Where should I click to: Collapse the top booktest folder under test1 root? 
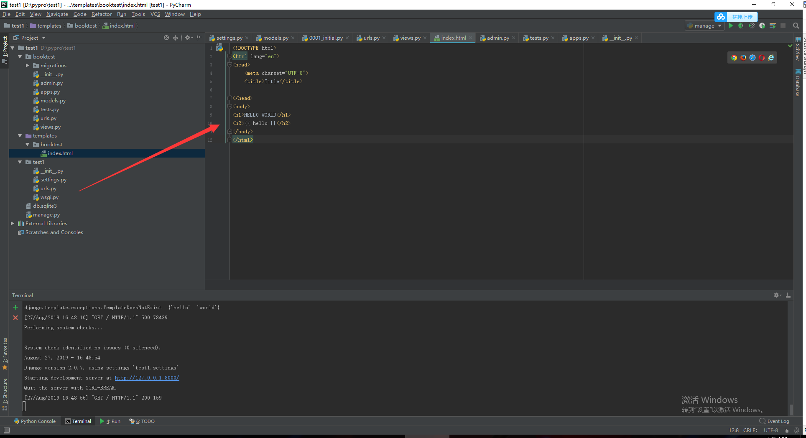(20, 57)
